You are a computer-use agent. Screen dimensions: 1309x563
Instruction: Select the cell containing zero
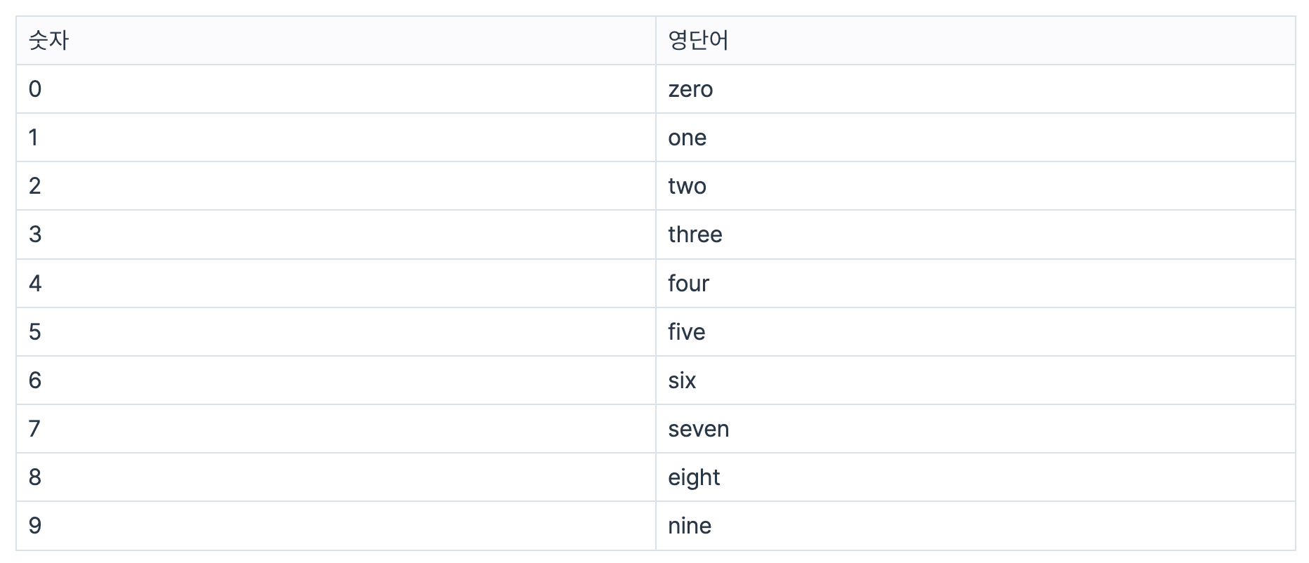pyautogui.click(x=975, y=89)
